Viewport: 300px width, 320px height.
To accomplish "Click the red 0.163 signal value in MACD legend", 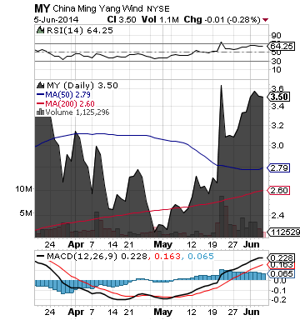I will (x=167, y=256).
